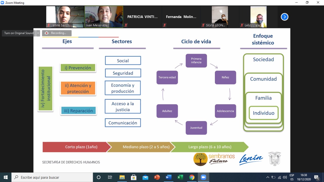Click the Adolescencia node
The image size is (324, 182).
coord(225,111)
